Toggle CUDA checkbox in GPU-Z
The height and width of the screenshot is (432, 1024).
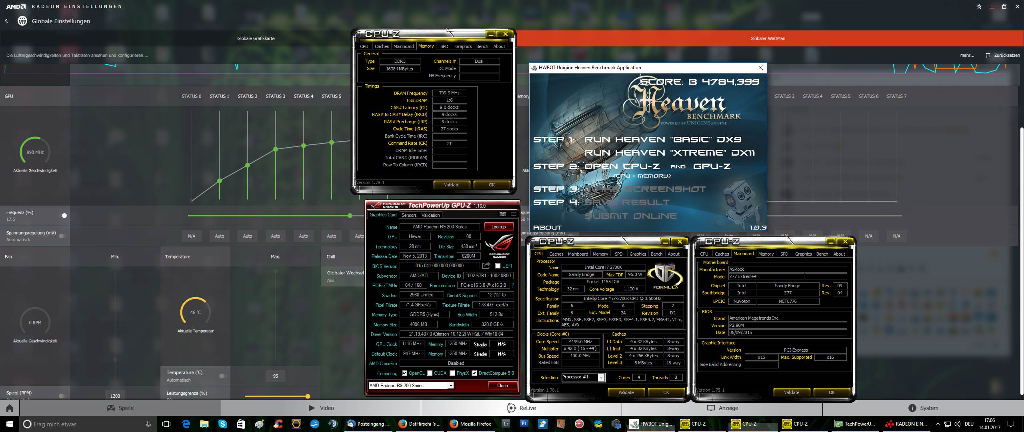point(430,373)
